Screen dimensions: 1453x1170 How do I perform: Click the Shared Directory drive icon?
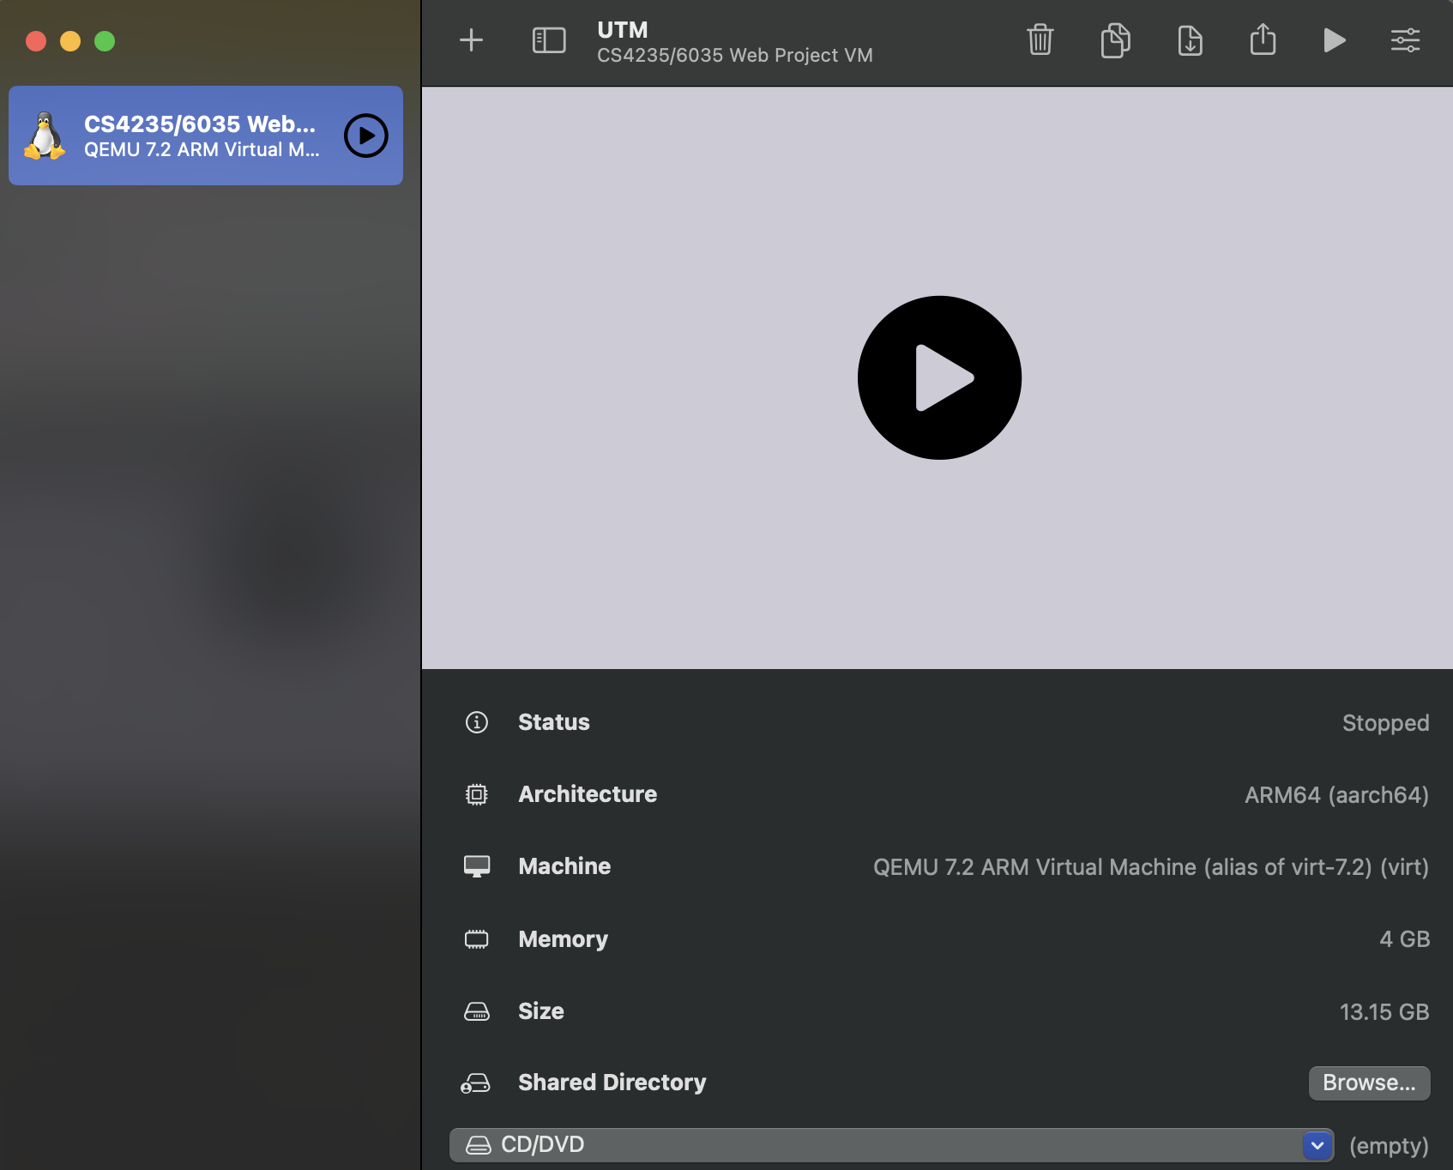tap(475, 1083)
